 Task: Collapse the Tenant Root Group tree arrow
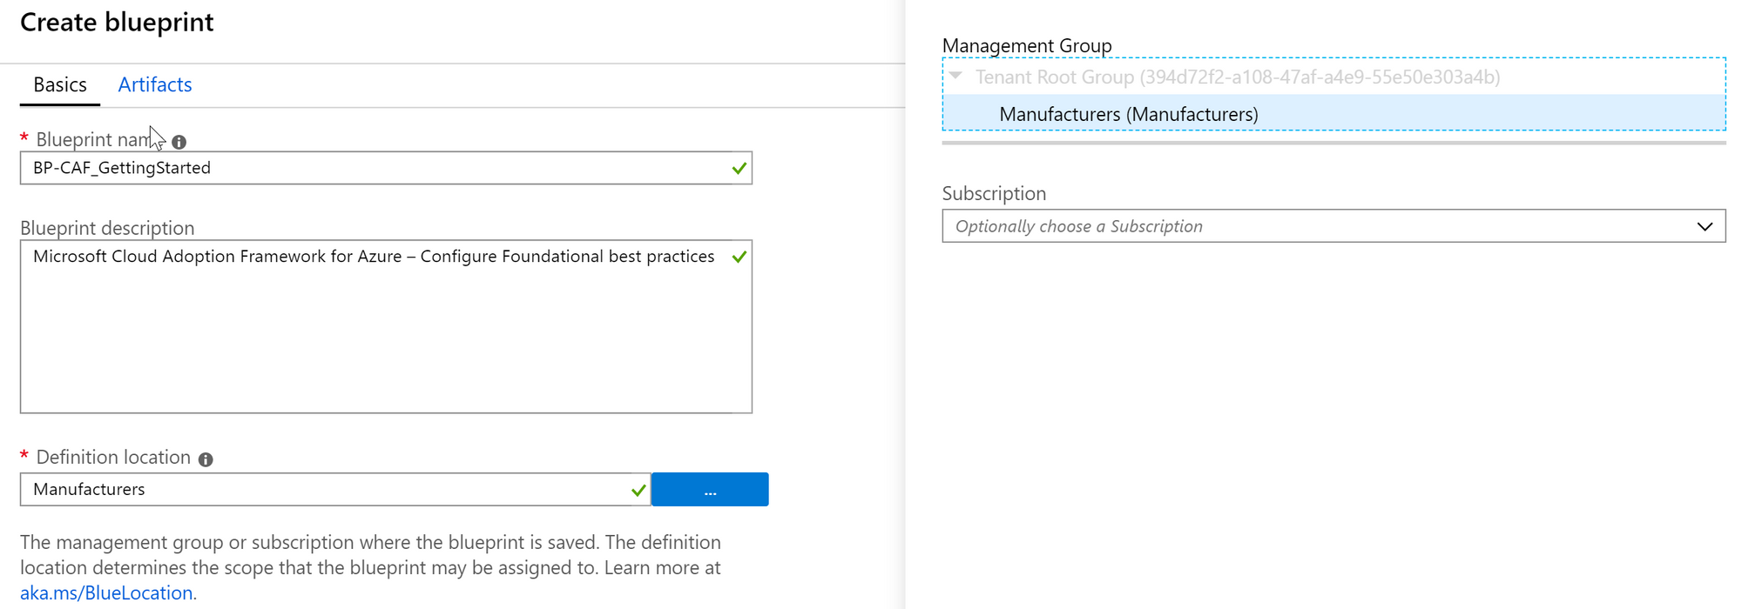tap(956, 77)
